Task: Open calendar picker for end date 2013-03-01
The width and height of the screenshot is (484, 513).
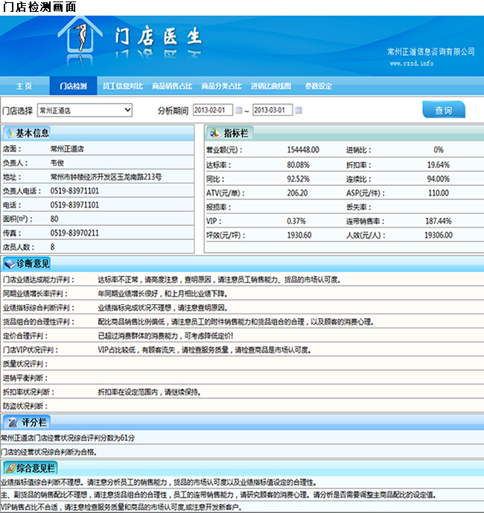Action: (299, 111)
